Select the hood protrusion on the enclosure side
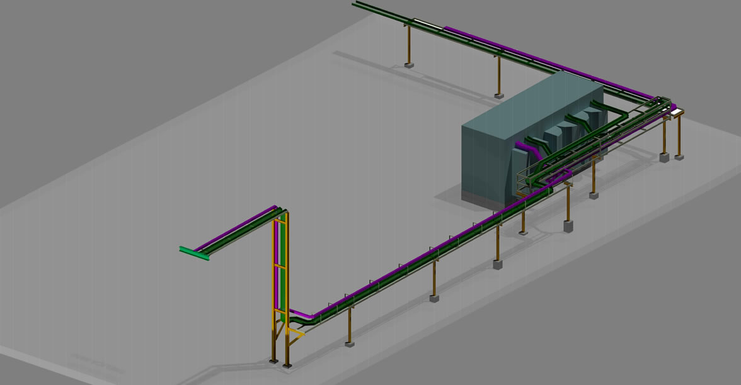Viewport: 741px width, 385px height. point(558,135)
